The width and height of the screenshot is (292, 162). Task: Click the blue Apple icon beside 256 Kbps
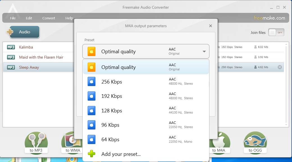tap(92, 82)
